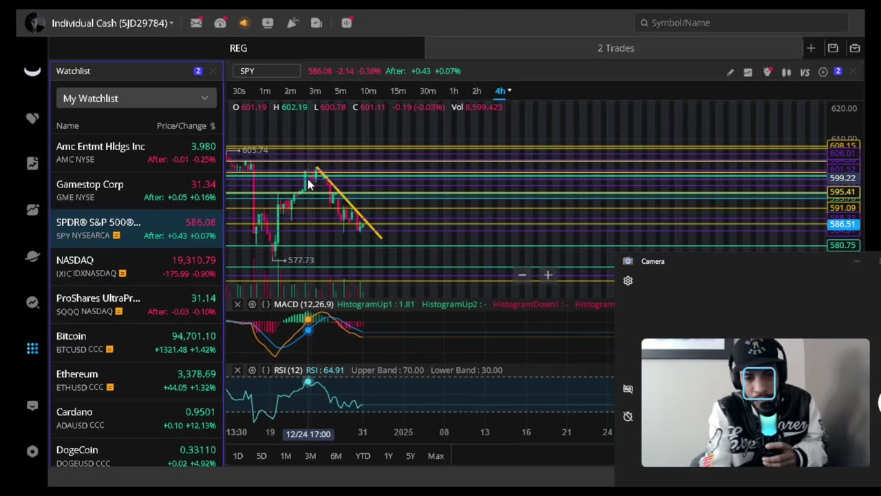Click the orange announcements megaphone icon
The height and width of the screenshot is (496, 881).
click(x=244, y=23)
